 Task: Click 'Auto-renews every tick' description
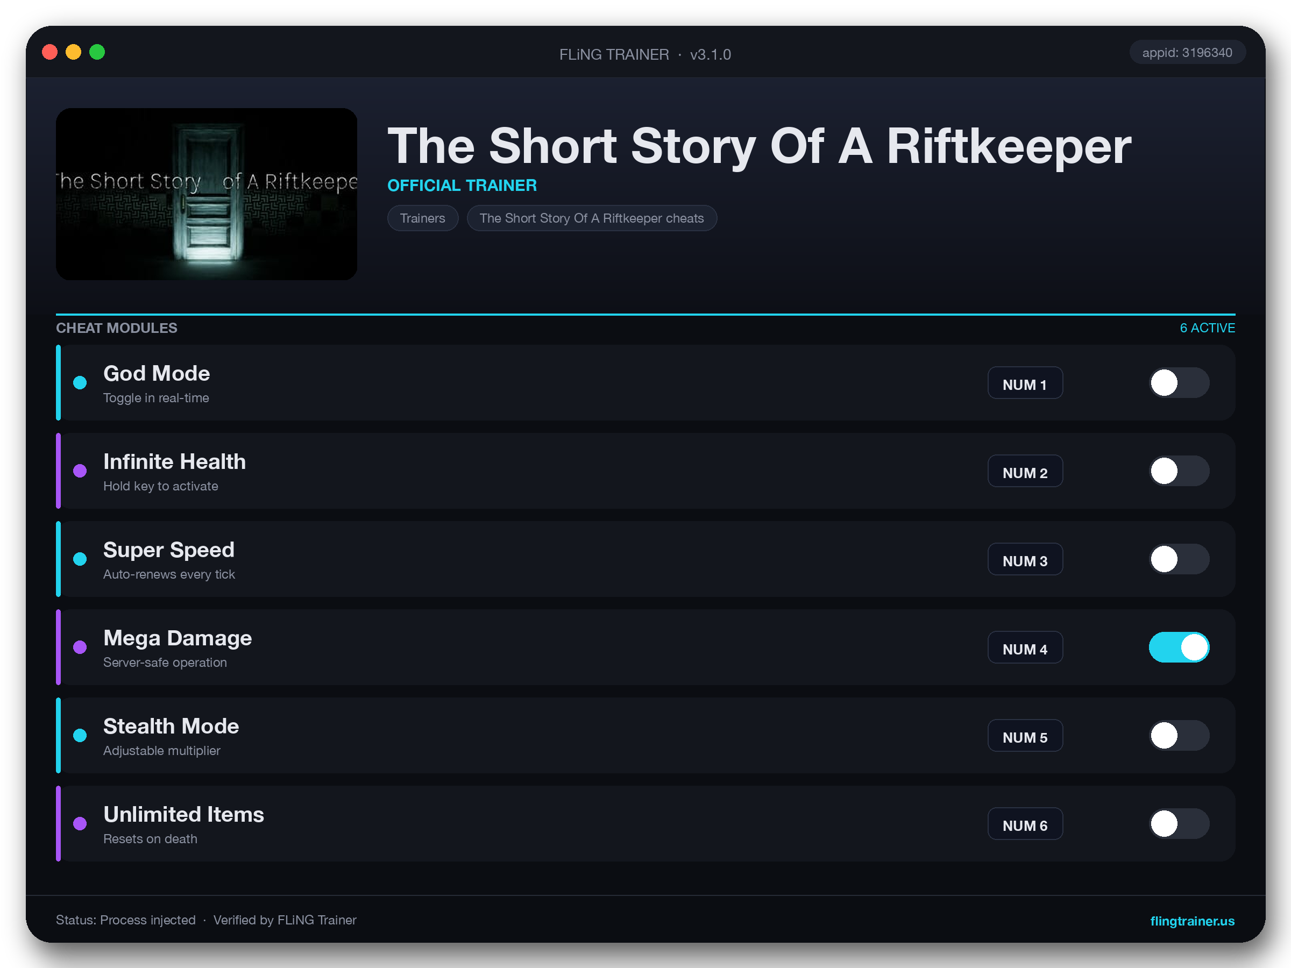(x=169, y=574)
